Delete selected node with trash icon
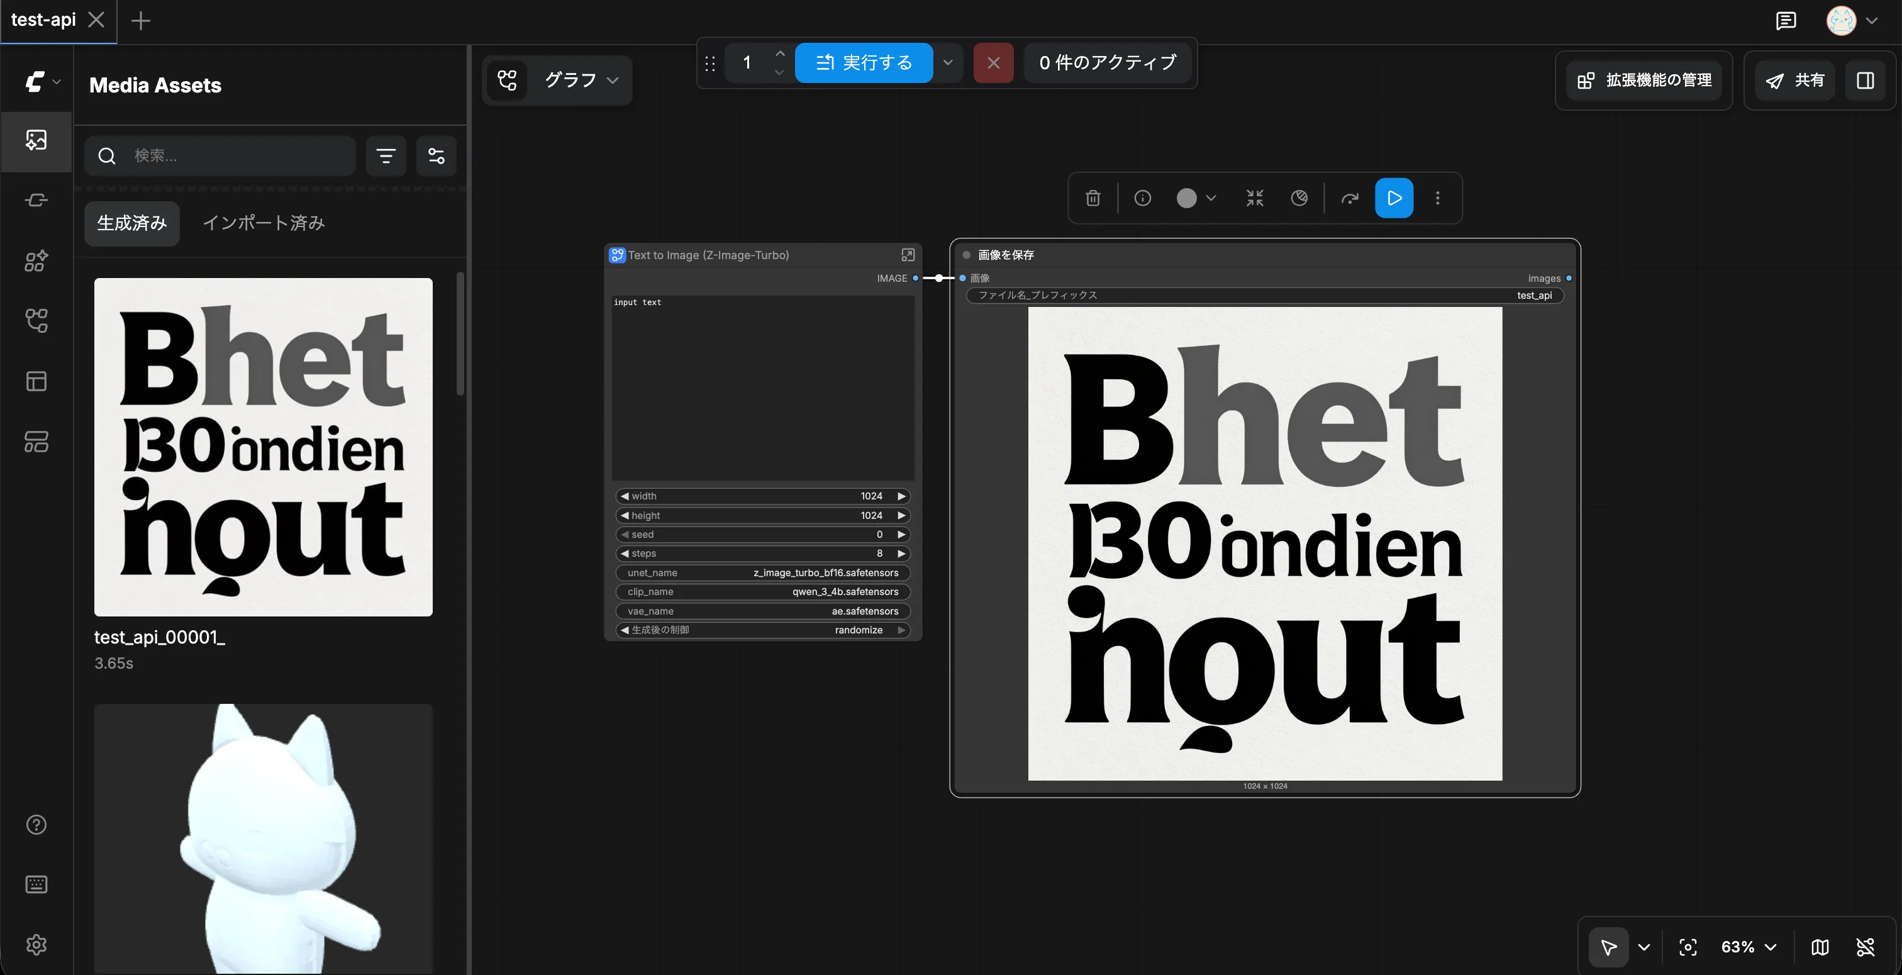The height and width of the screenshot is (975, 1902). (1093, 198)
